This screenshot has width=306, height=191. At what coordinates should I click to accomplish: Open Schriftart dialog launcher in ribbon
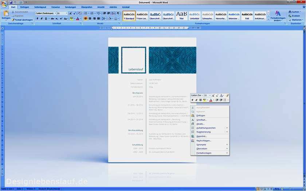tap(81, 24)
